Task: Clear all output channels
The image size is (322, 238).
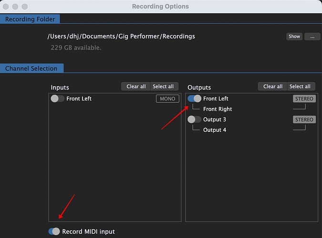Action: point(273,86)
